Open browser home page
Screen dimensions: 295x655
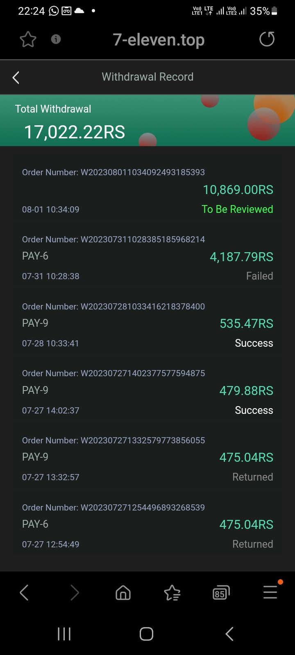(123, 592)
